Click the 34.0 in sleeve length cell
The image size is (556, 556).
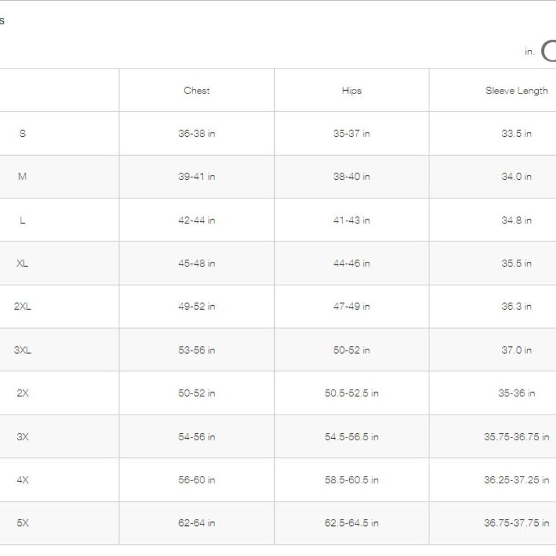click(x=517, y=176)
